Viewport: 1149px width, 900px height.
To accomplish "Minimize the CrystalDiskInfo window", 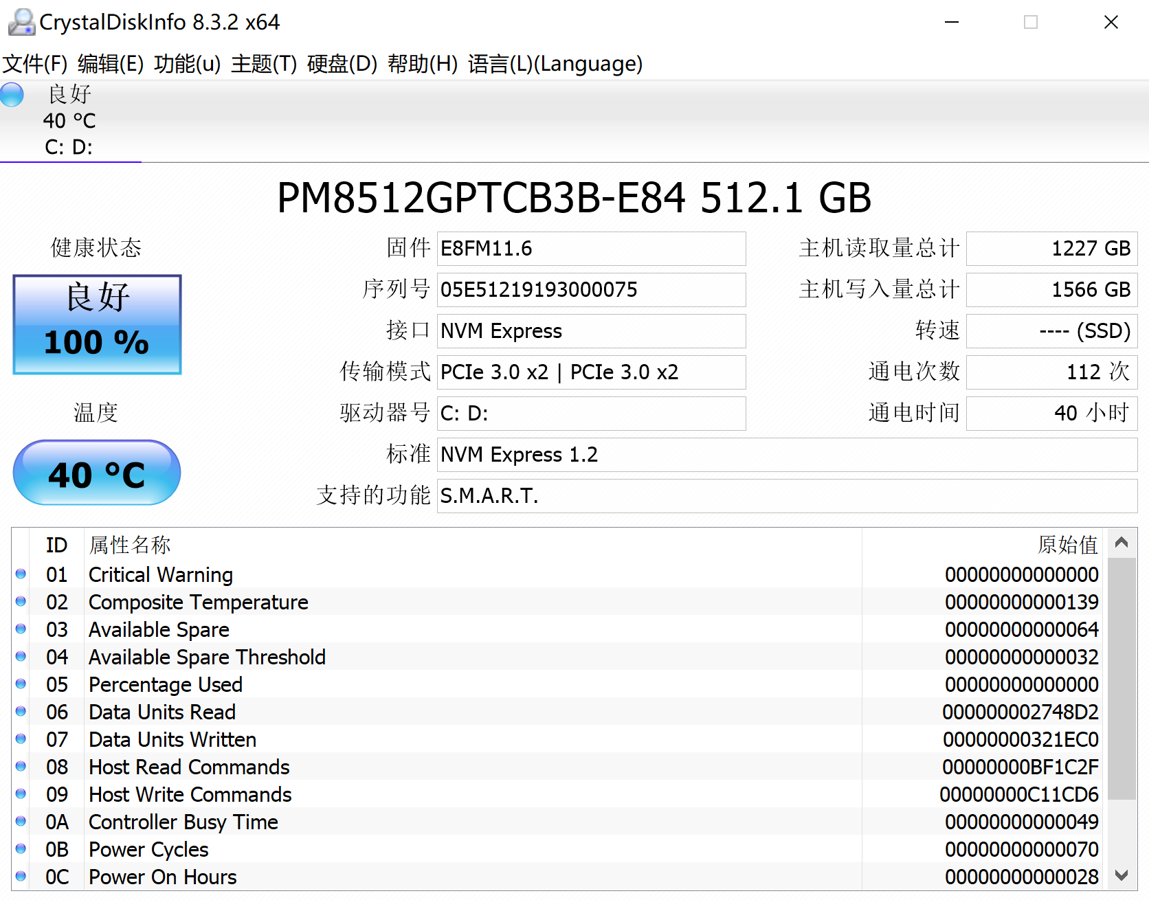I will (952, 22).
